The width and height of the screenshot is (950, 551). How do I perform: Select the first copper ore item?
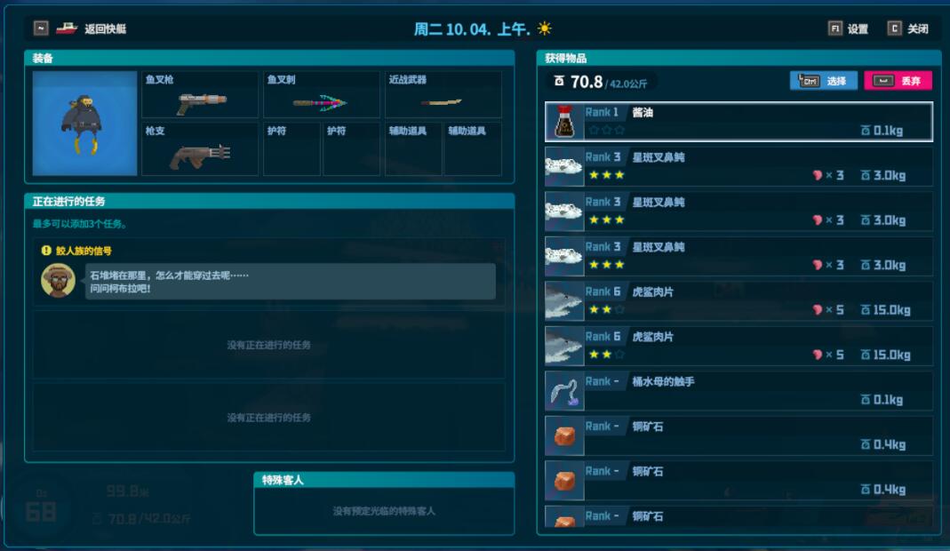coord(738,435)
